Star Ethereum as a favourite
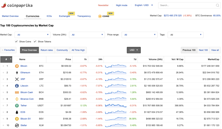 (x=3, y=73)
